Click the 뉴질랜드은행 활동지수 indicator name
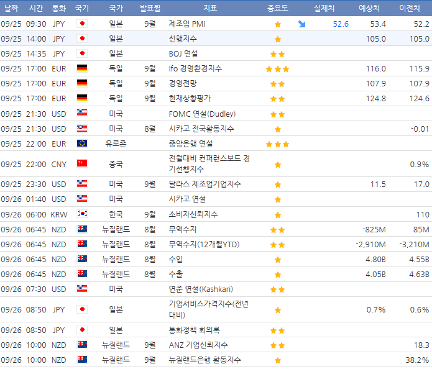Viewport: 432px width, 369px height. point(205,360)
